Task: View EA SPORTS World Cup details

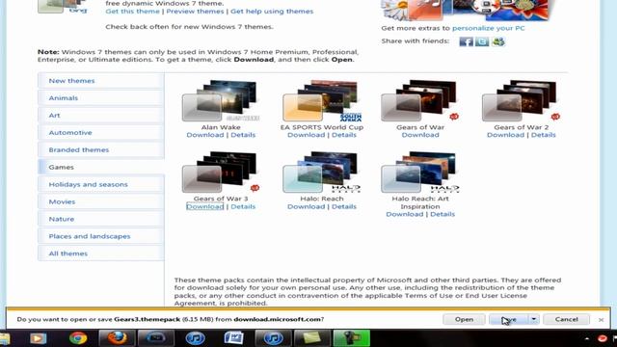Action: click(x=344, y=135)
